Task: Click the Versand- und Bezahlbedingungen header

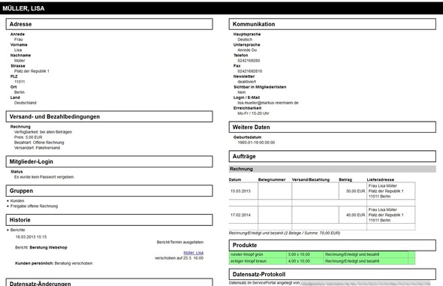Action: point(109,116)
